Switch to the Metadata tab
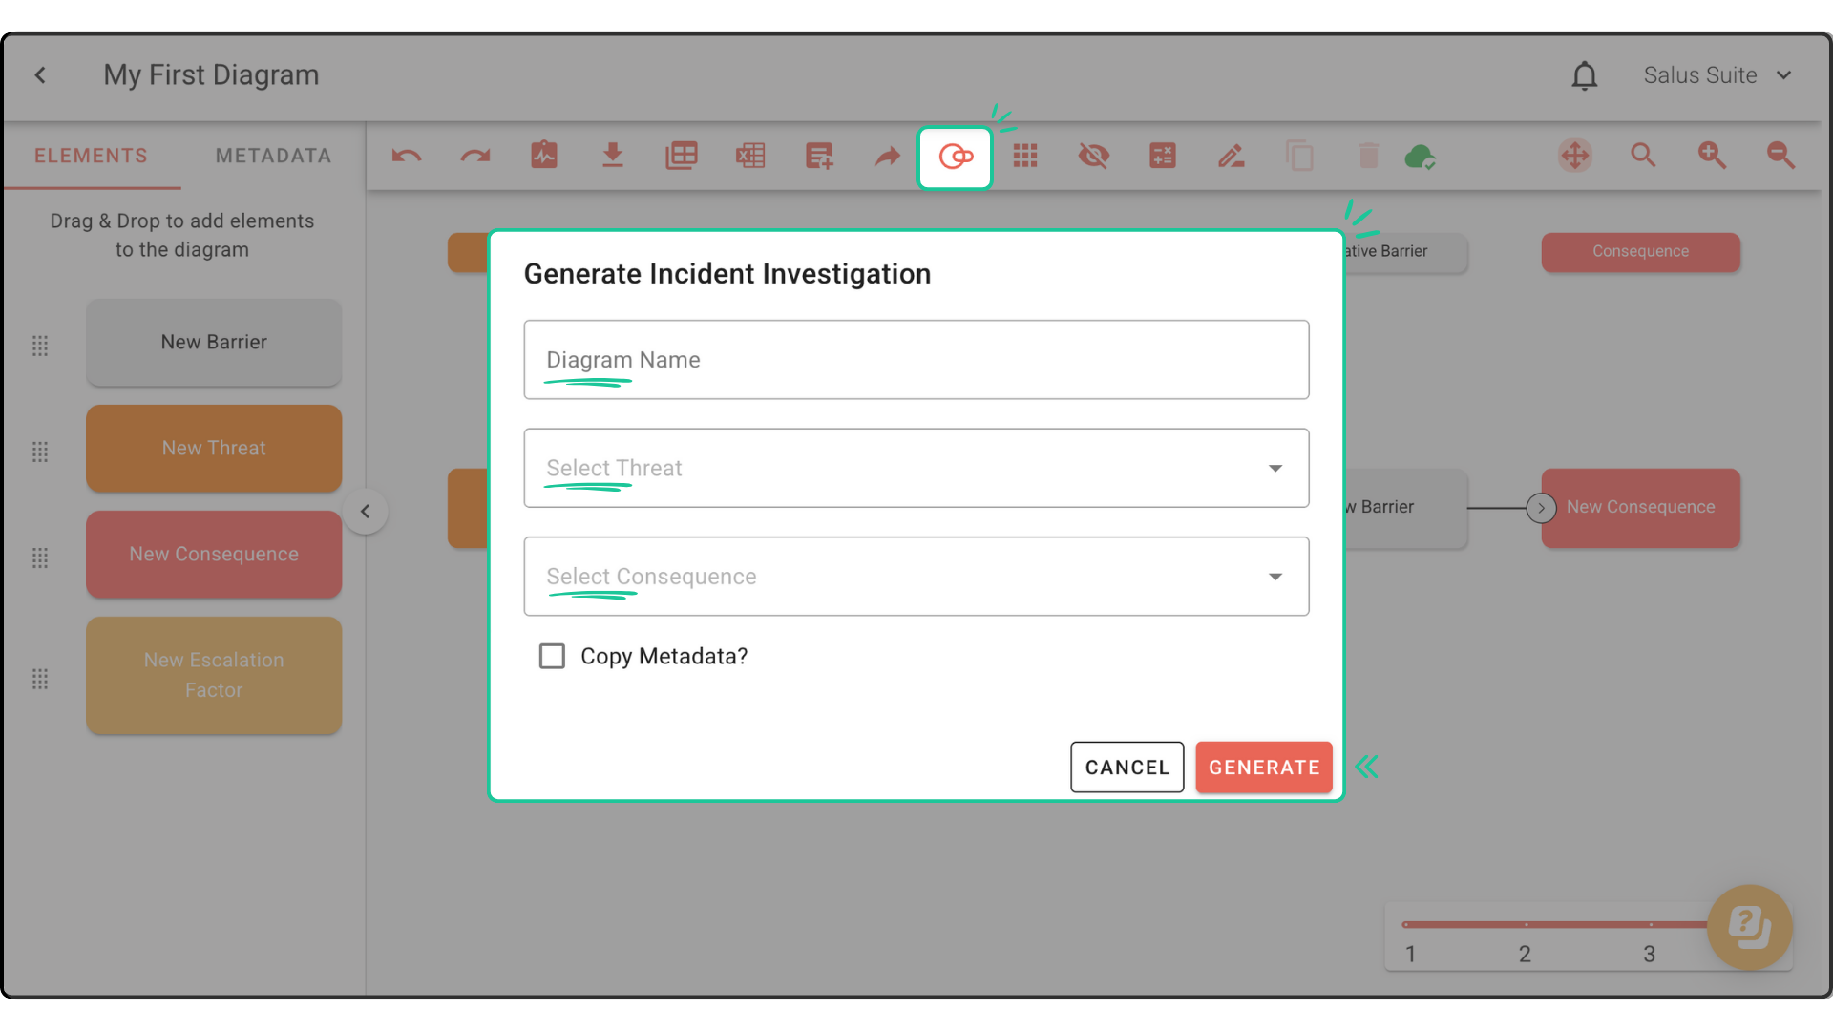The image size is (1833, 1031). (273, 156)
